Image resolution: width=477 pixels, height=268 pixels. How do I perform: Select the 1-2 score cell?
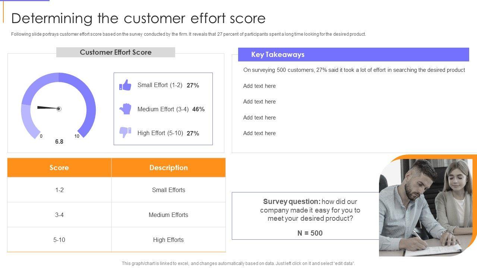point(59,190)
